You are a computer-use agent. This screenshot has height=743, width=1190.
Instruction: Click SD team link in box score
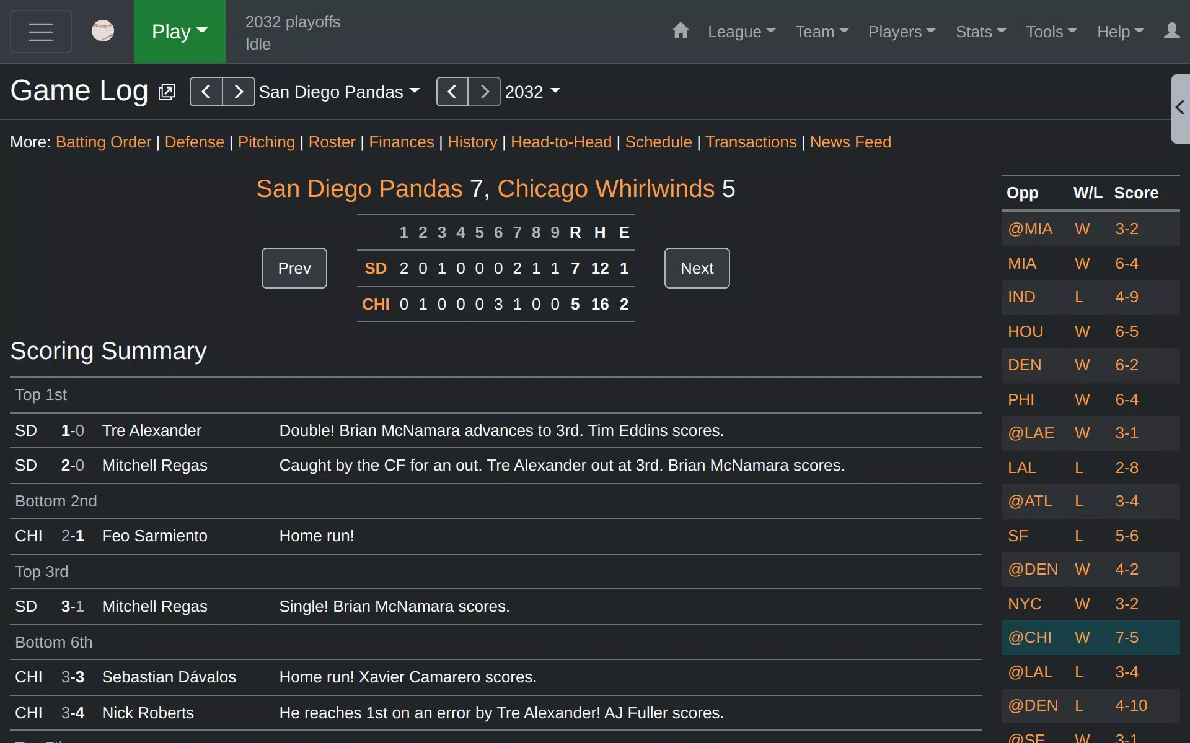pos(376,268)
